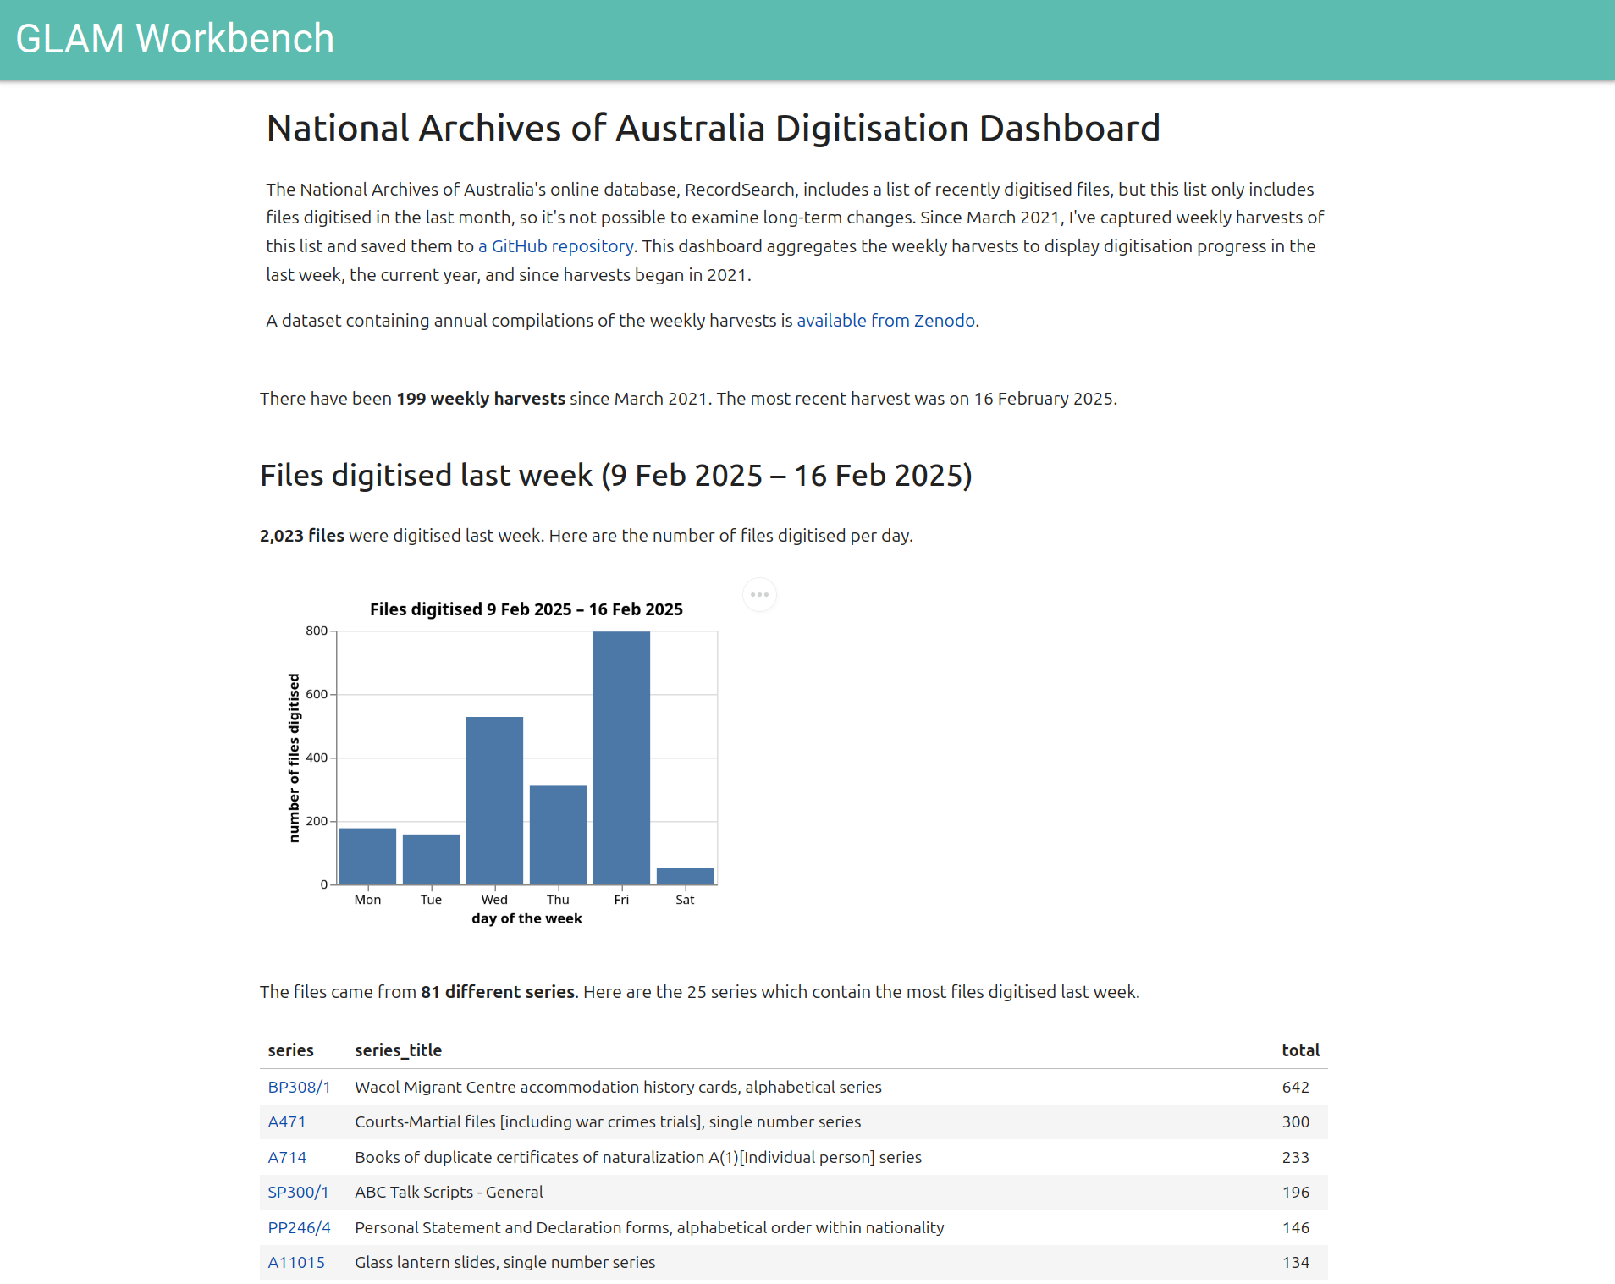Click the Digitisation Dashboard main heading

(x=713, y=129)
